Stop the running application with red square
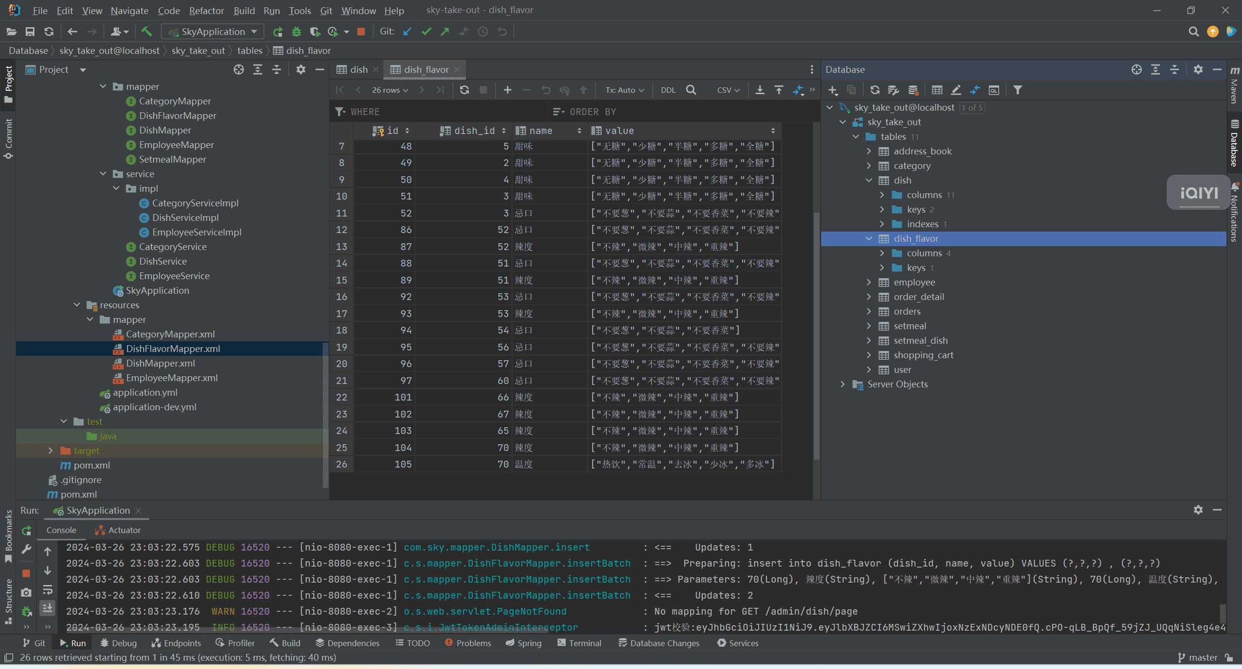The height and width of the screenshot is (669, 1242). (x=361, y=32)
